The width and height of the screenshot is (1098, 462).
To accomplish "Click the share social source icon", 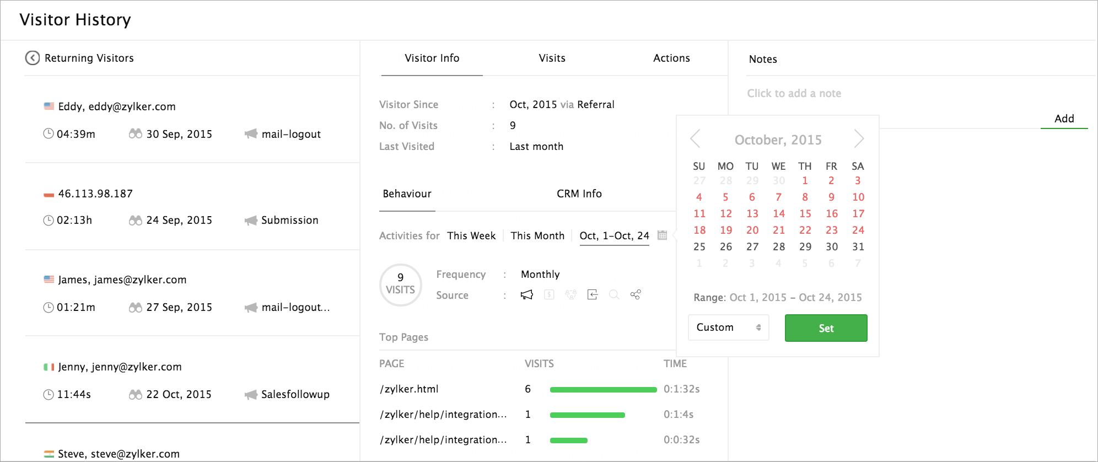I will click(636, 295).
